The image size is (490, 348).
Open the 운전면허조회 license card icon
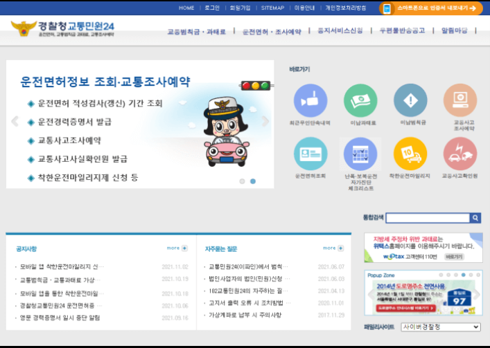click(310, 154)
